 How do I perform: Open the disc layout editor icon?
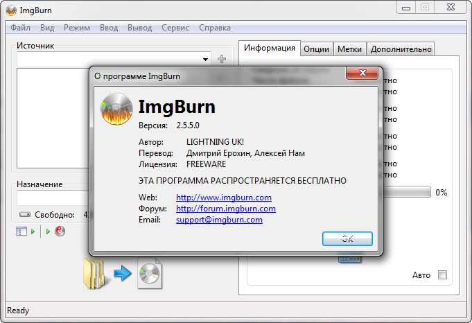pyautogui.click(x=21, y=232)
